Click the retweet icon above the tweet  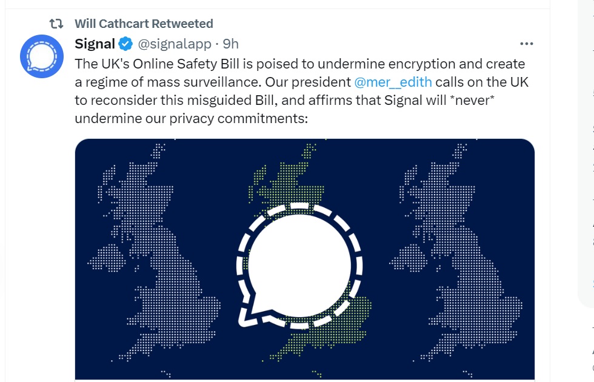click(56, 24)
